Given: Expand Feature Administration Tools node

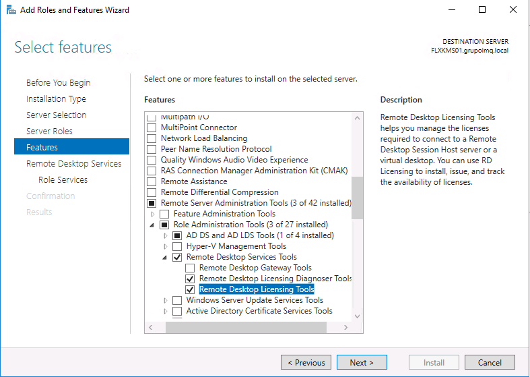Looking at the screenshot, I should [x=153, y=214].
